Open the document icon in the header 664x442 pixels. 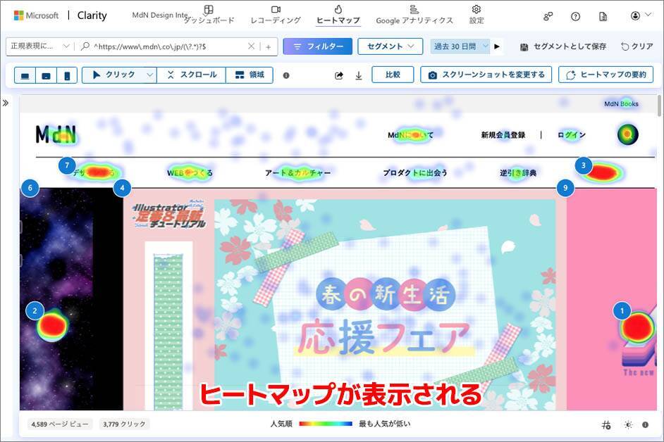pos(603,15)
